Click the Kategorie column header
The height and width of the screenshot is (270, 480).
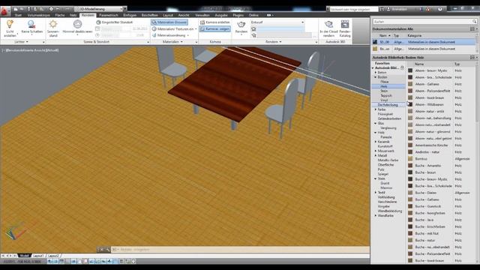(x=415, y=35)
